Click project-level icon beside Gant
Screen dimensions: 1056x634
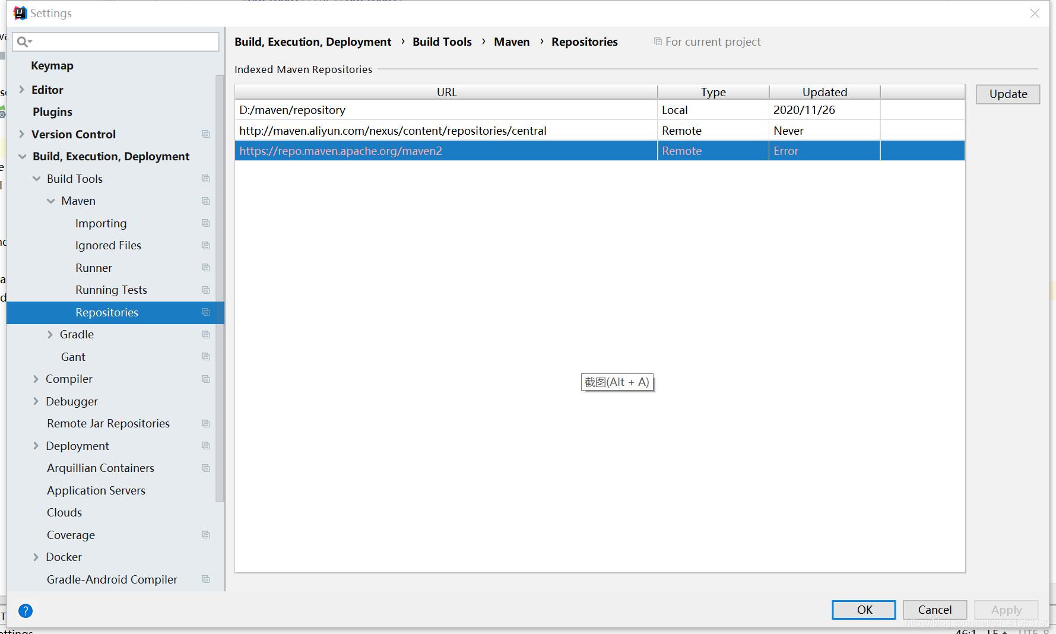tap(206, 357)
